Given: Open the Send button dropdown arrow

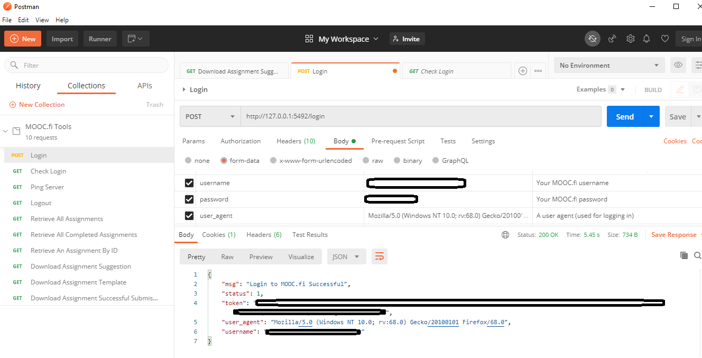Looking at the screenshot, I should 651,116.
